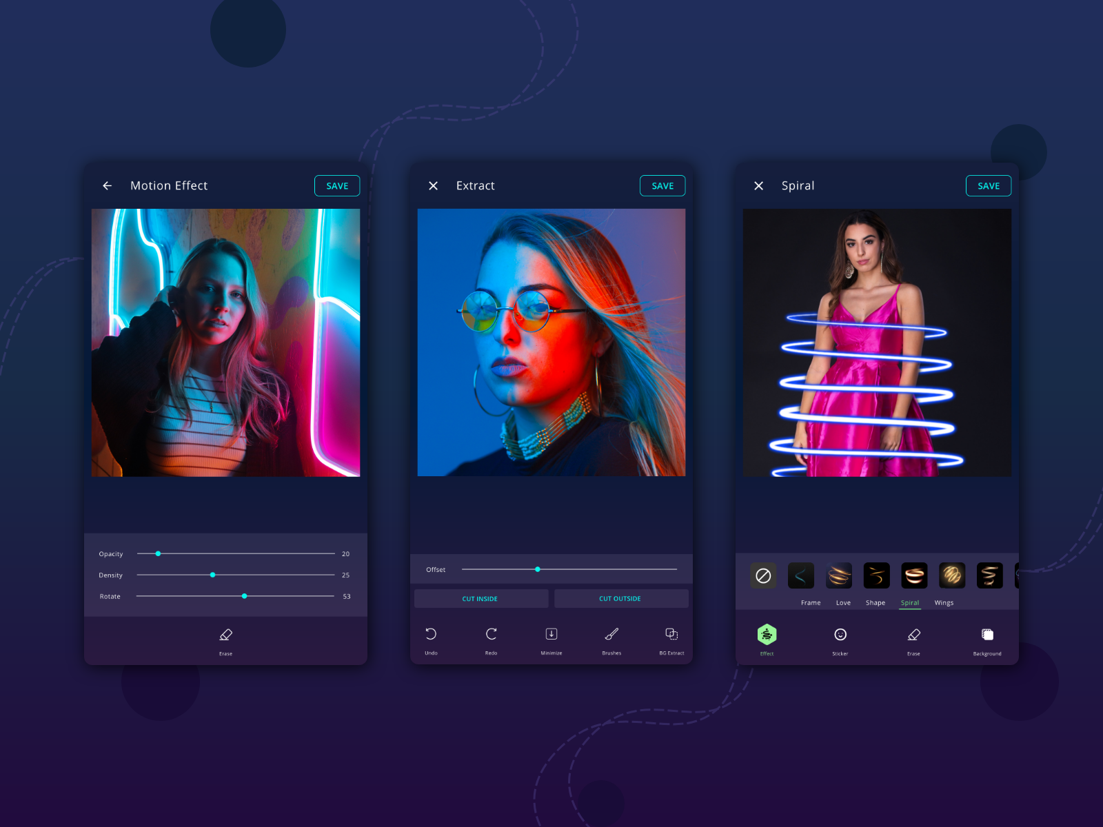Select the Effect icon in Spiral screen
1103x827 pixels.
pyautogui.click(x=767, y=634)
